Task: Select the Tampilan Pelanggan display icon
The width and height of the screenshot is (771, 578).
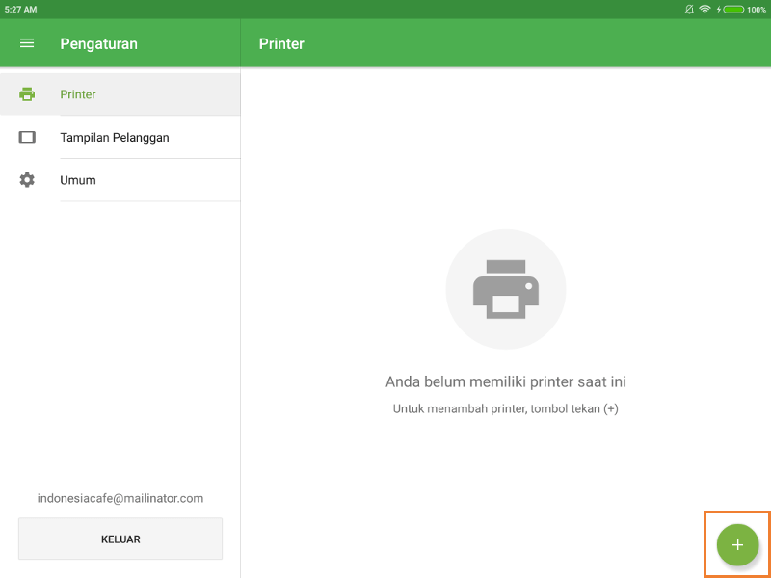Action: click(x=27, y=137)
